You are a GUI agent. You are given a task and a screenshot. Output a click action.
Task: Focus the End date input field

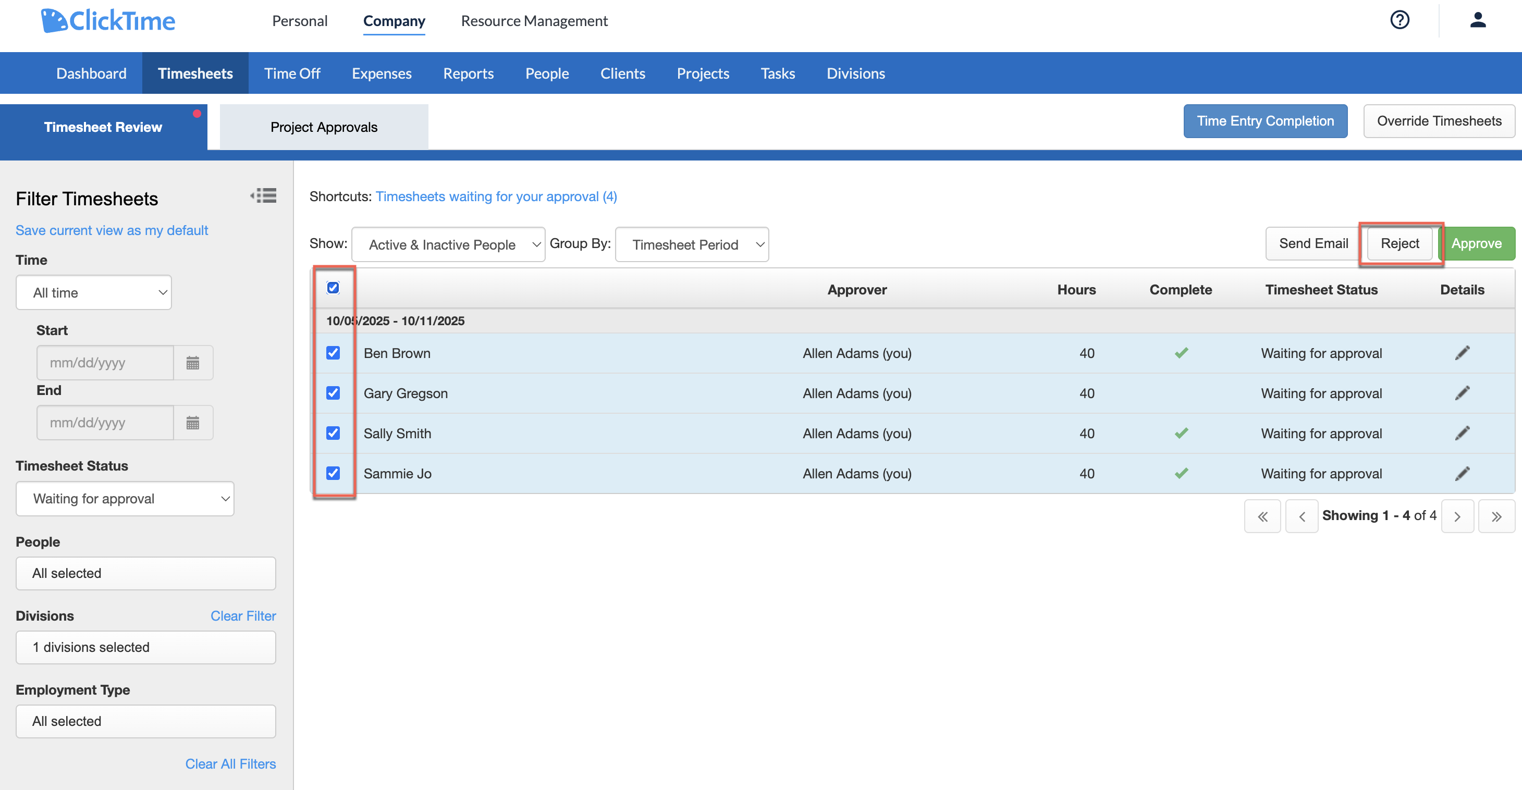click(x=105, y=423)
